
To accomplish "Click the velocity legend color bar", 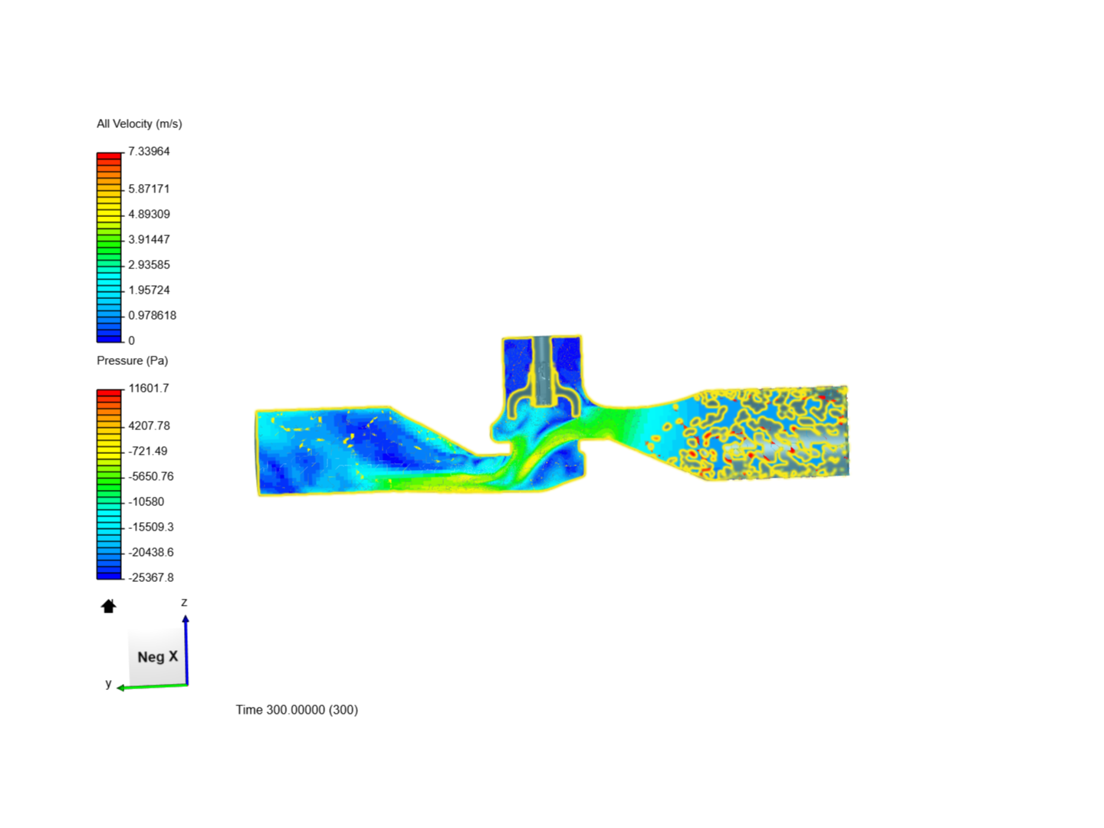I will point(109,247).
